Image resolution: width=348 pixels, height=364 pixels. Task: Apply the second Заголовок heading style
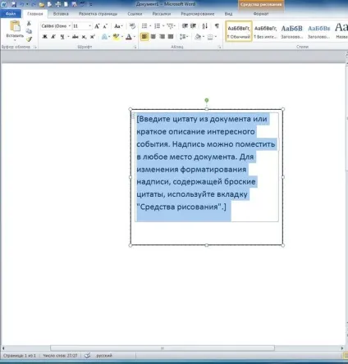(319, 31)
